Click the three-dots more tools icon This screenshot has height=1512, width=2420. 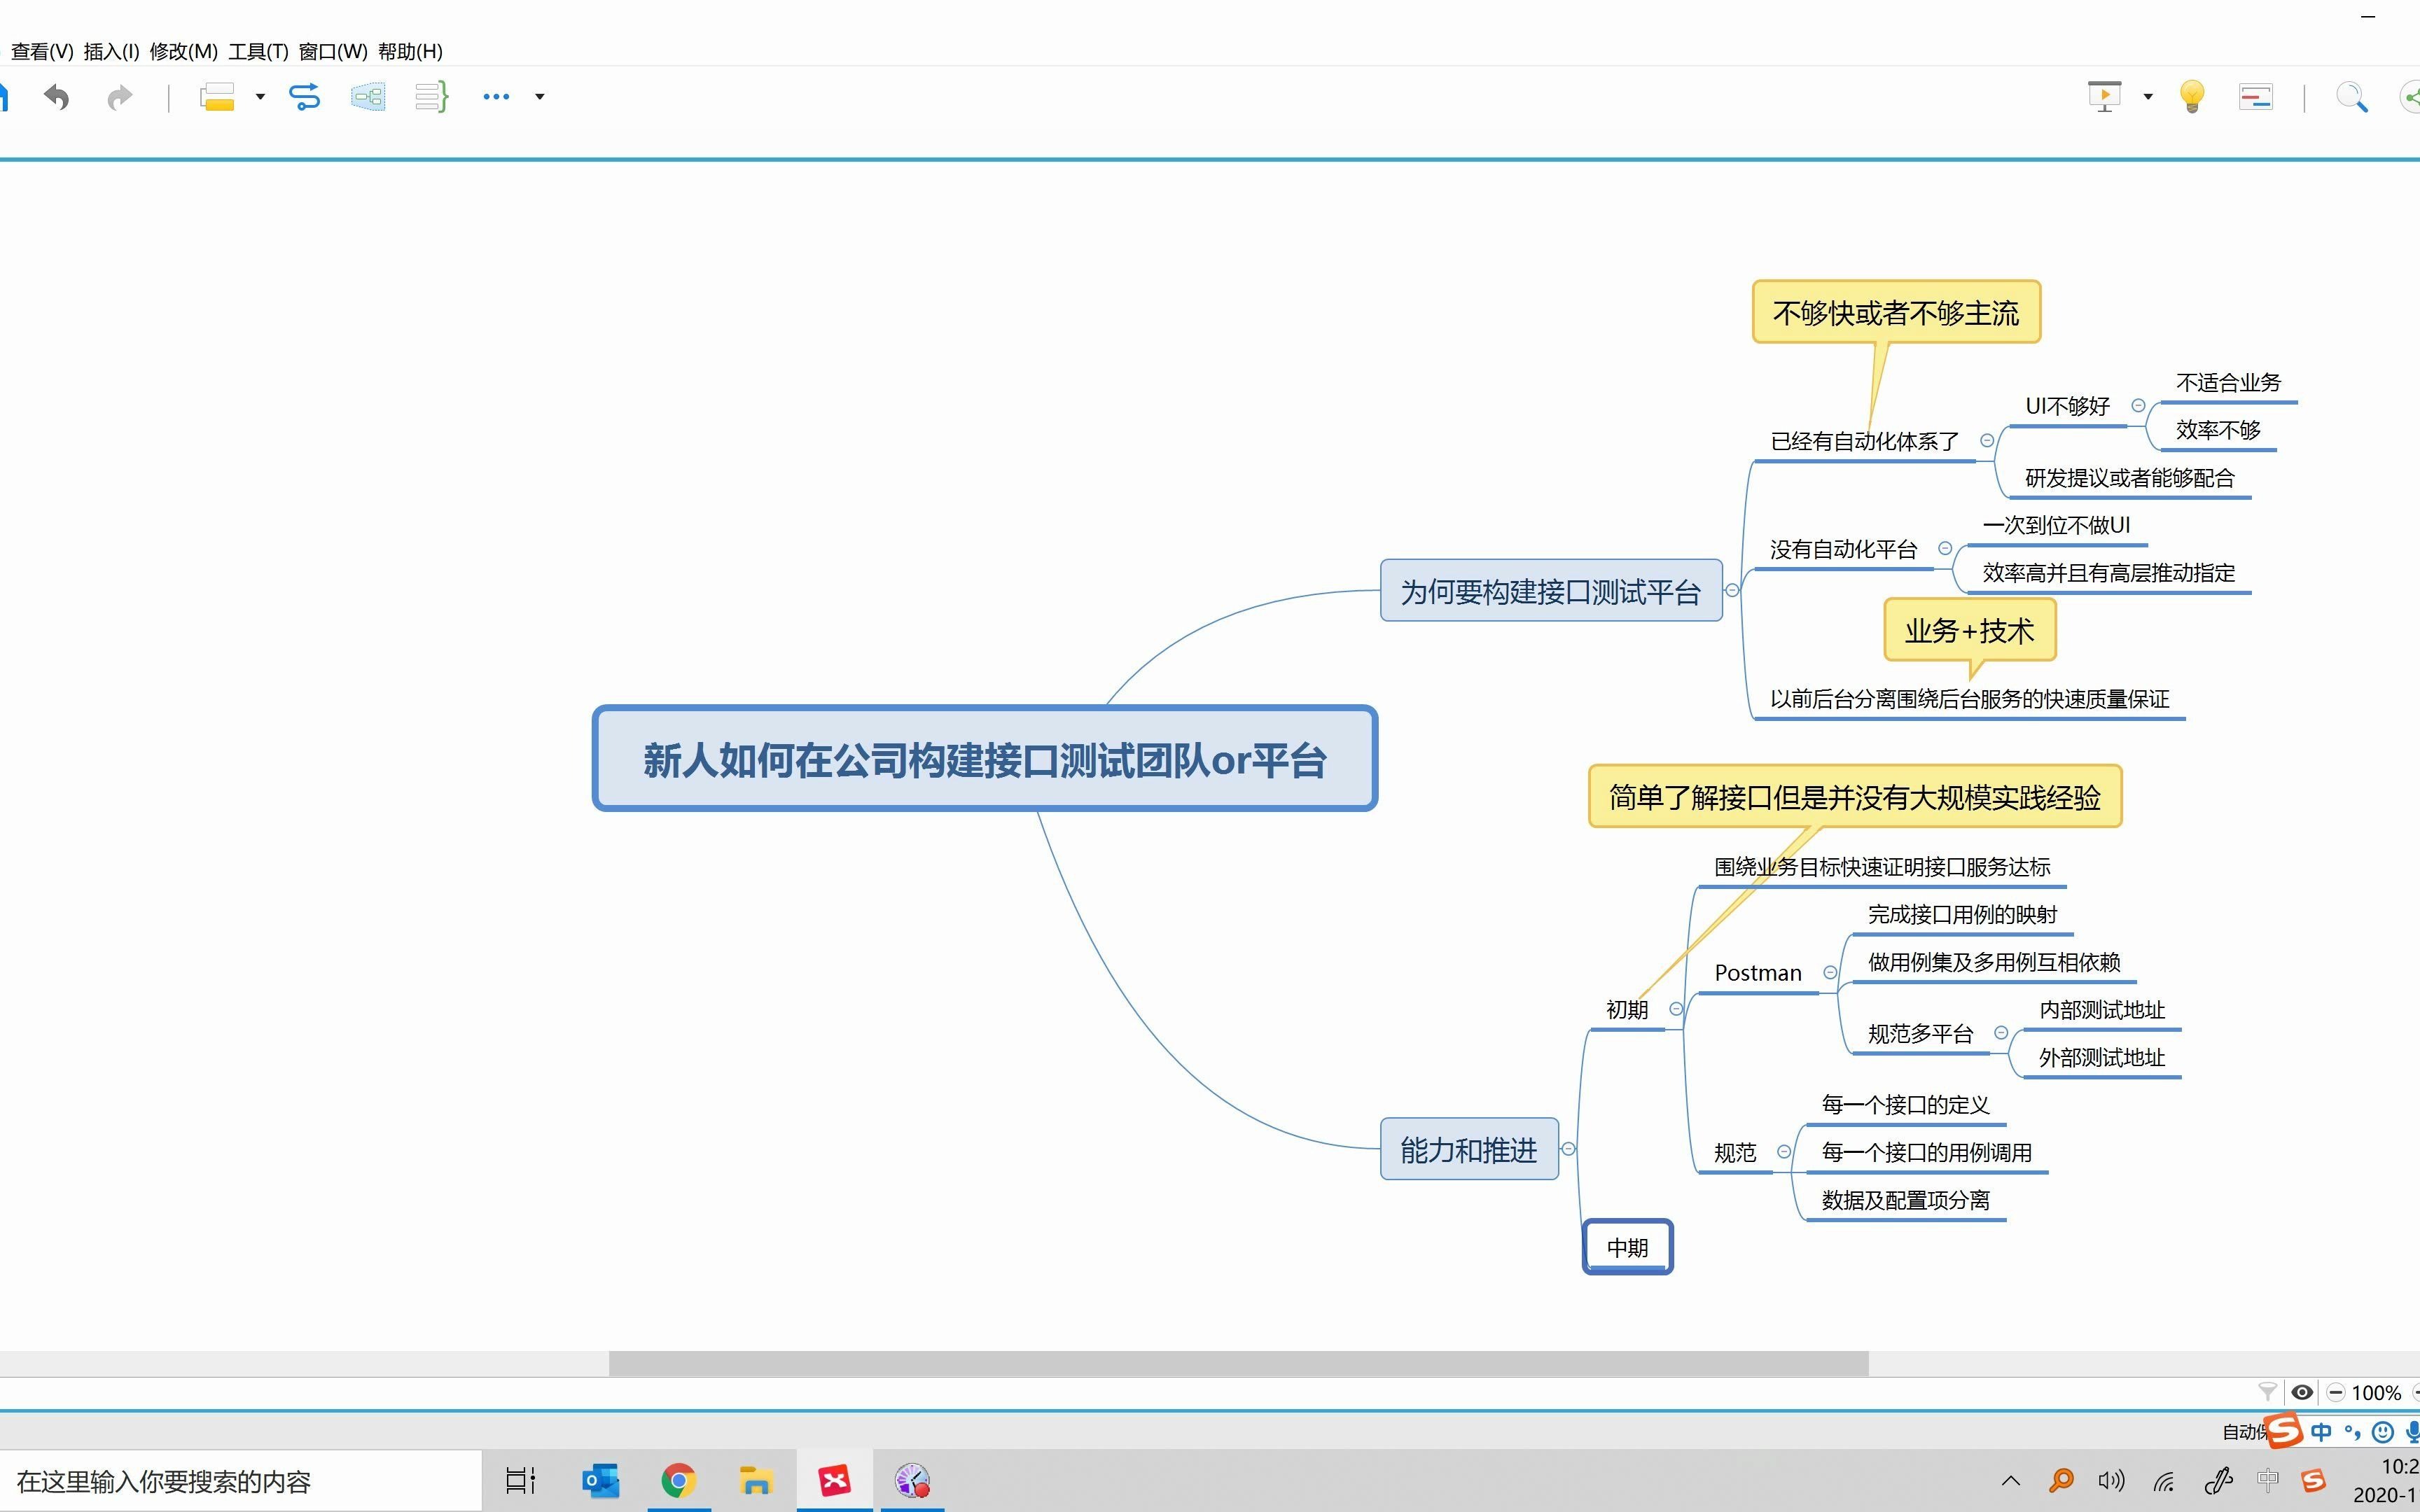[496, 97]
